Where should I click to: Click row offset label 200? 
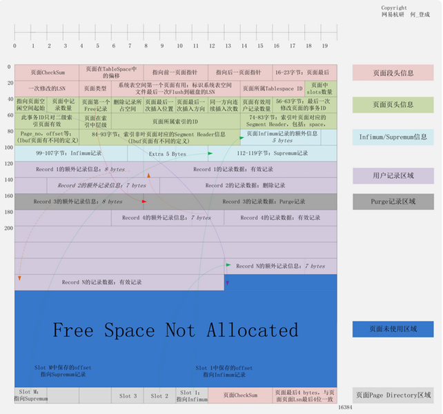(8, 228)
